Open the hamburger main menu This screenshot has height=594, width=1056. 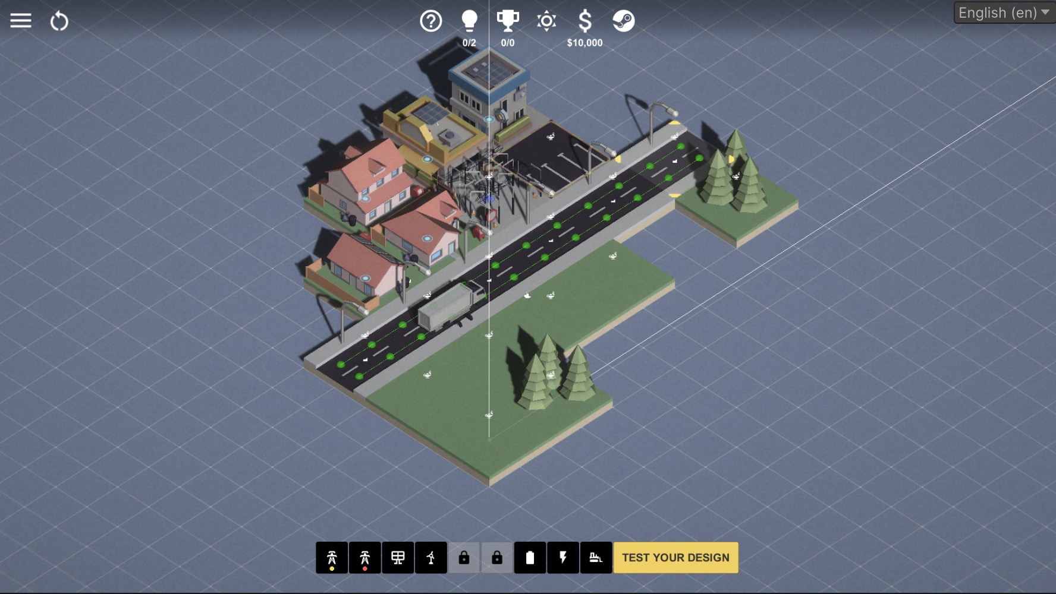tap(21, 21)
